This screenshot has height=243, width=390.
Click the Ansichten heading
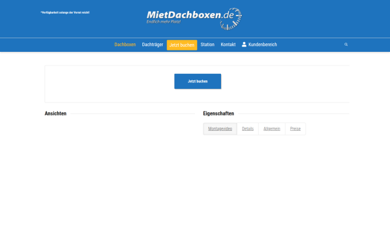tap(55, 113)
